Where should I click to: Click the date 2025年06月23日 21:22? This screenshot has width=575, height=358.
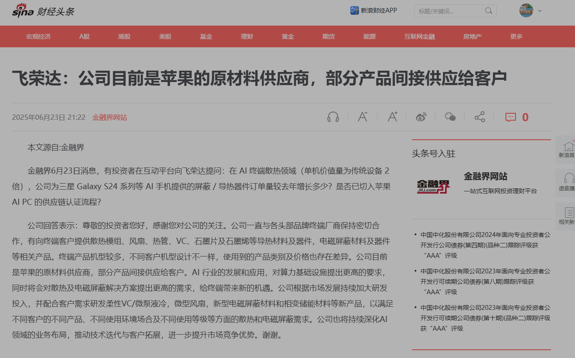[x=49, y=117]
